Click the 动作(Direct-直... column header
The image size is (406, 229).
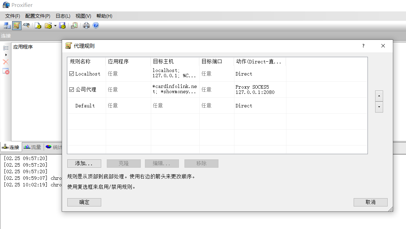[x=260, y=62]
